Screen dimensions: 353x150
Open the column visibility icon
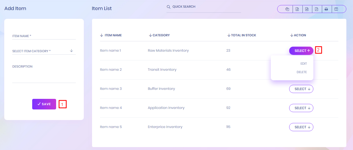pos(336,9)
